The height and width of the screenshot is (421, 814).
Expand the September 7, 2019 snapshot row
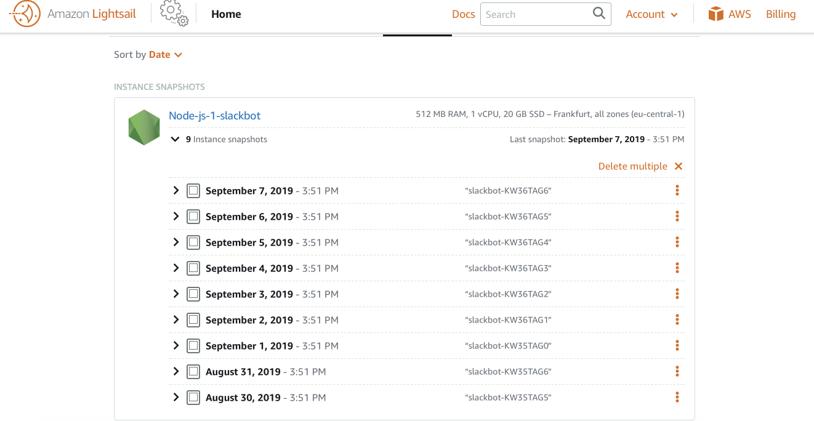click(176, 191)
